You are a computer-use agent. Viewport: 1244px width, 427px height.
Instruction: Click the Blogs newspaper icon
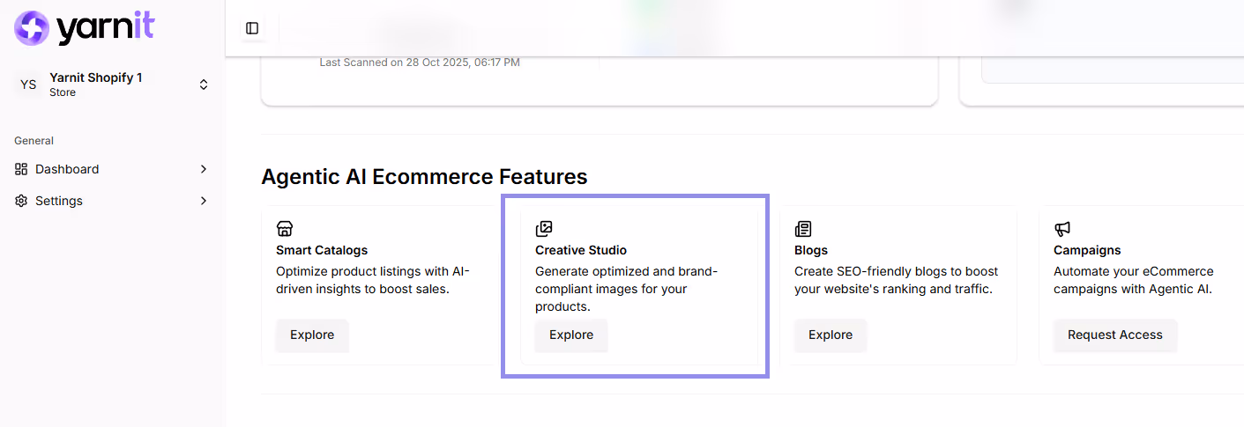[803, 229]
